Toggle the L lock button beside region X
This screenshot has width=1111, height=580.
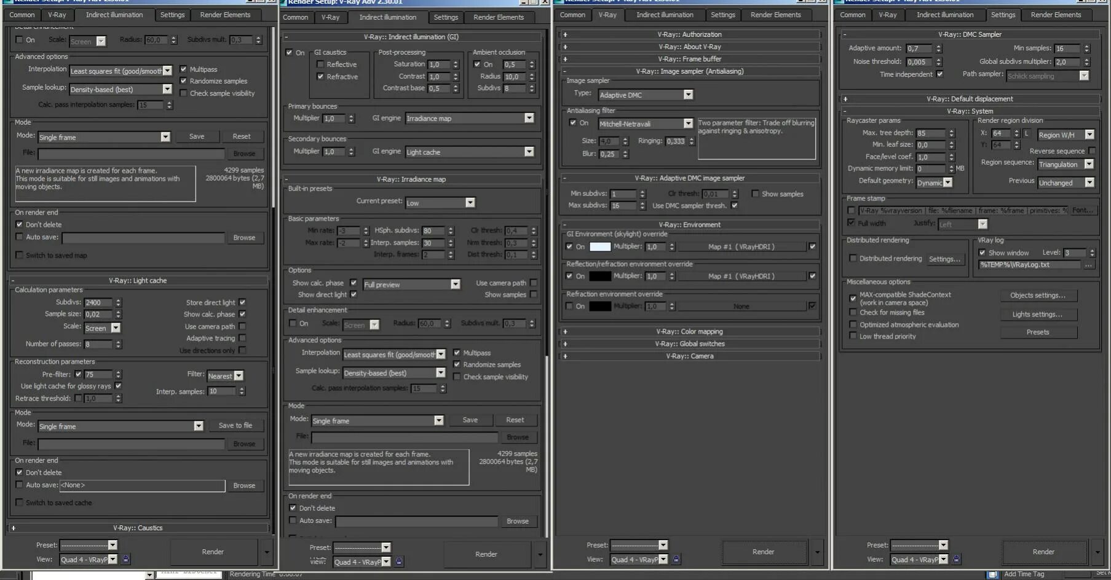pyautogui.click(x=1026, y=133)
